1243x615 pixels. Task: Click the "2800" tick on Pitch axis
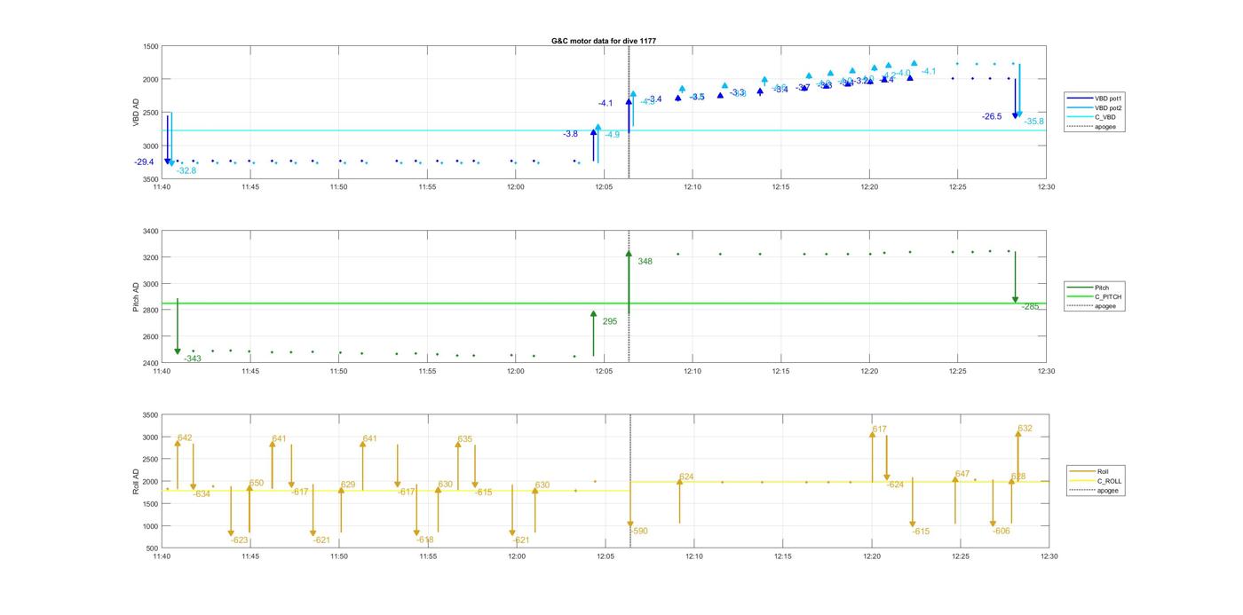pos(151,311)
